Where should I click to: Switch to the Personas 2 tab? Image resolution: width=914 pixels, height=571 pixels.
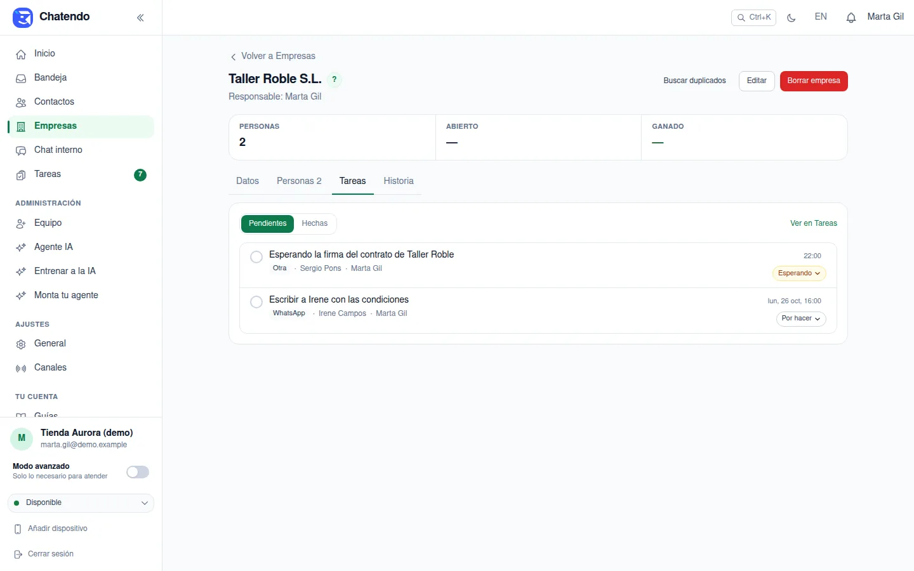tap(299, 181)
